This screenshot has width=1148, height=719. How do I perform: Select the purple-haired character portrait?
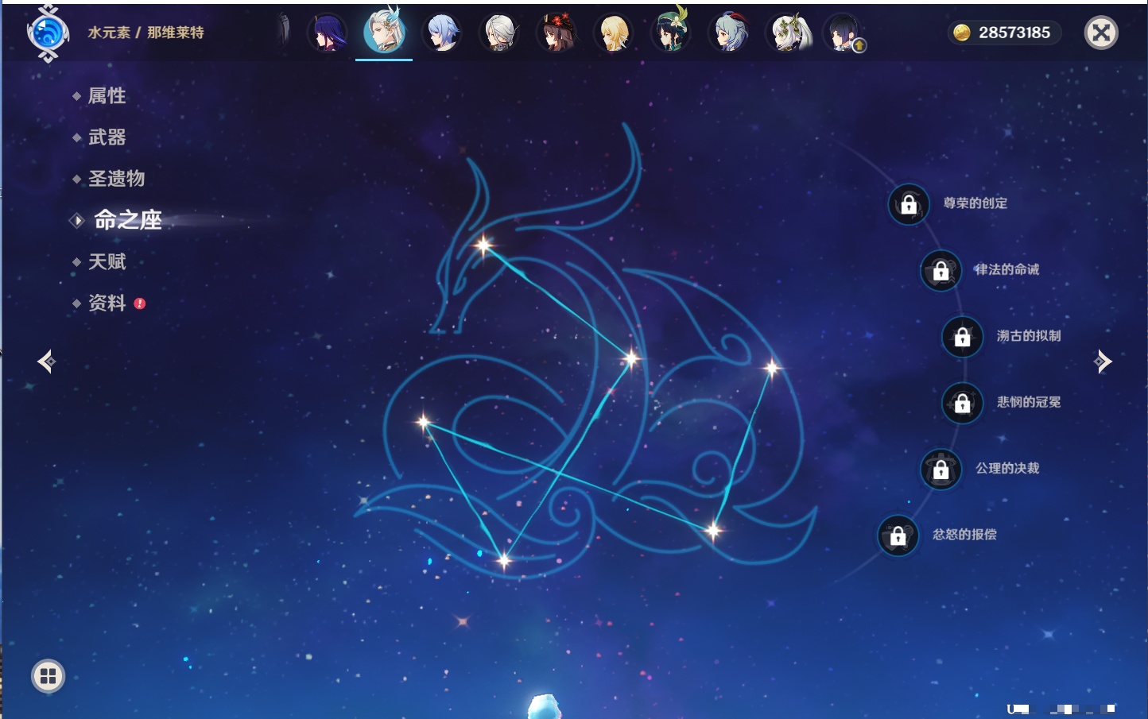[328, 33]
